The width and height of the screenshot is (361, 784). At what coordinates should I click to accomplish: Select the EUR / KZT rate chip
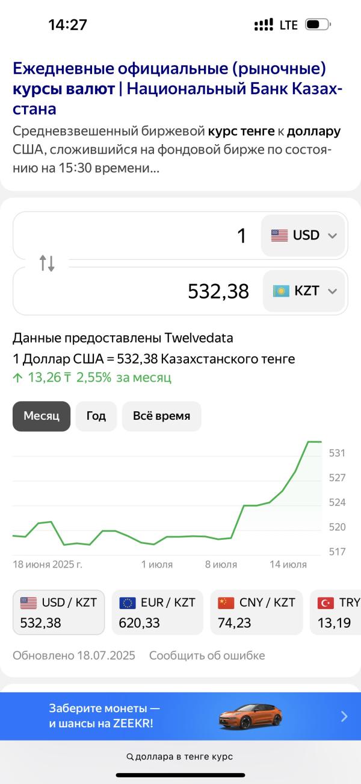click(x=158, y=612)
